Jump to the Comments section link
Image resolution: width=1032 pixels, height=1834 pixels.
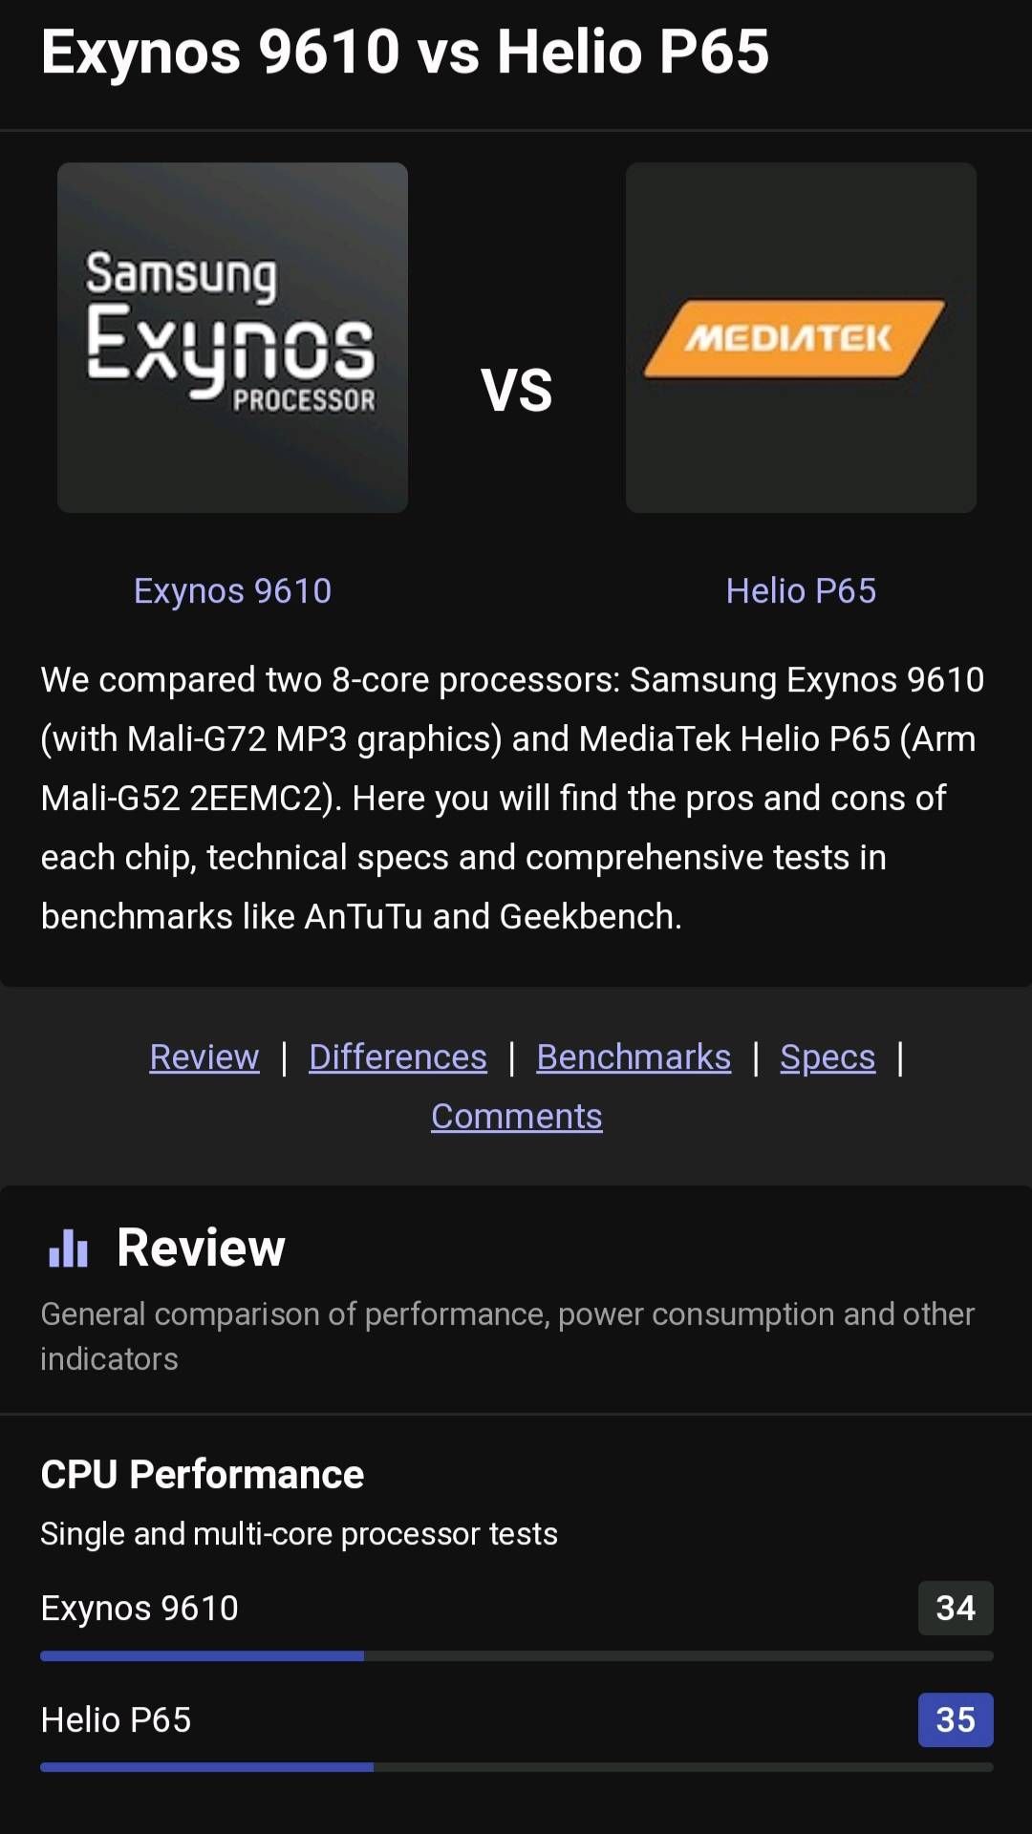coord(516,1116)
